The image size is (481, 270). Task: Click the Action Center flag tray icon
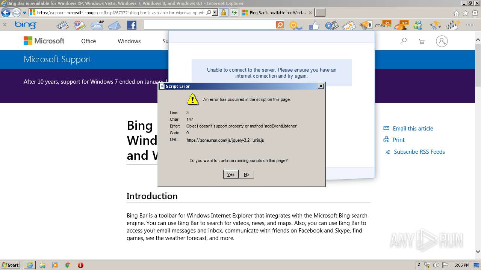coord(445,265)
